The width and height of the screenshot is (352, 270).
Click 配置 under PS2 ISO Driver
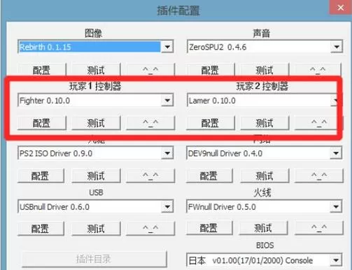pyautogui.click(x=41, y=176)
